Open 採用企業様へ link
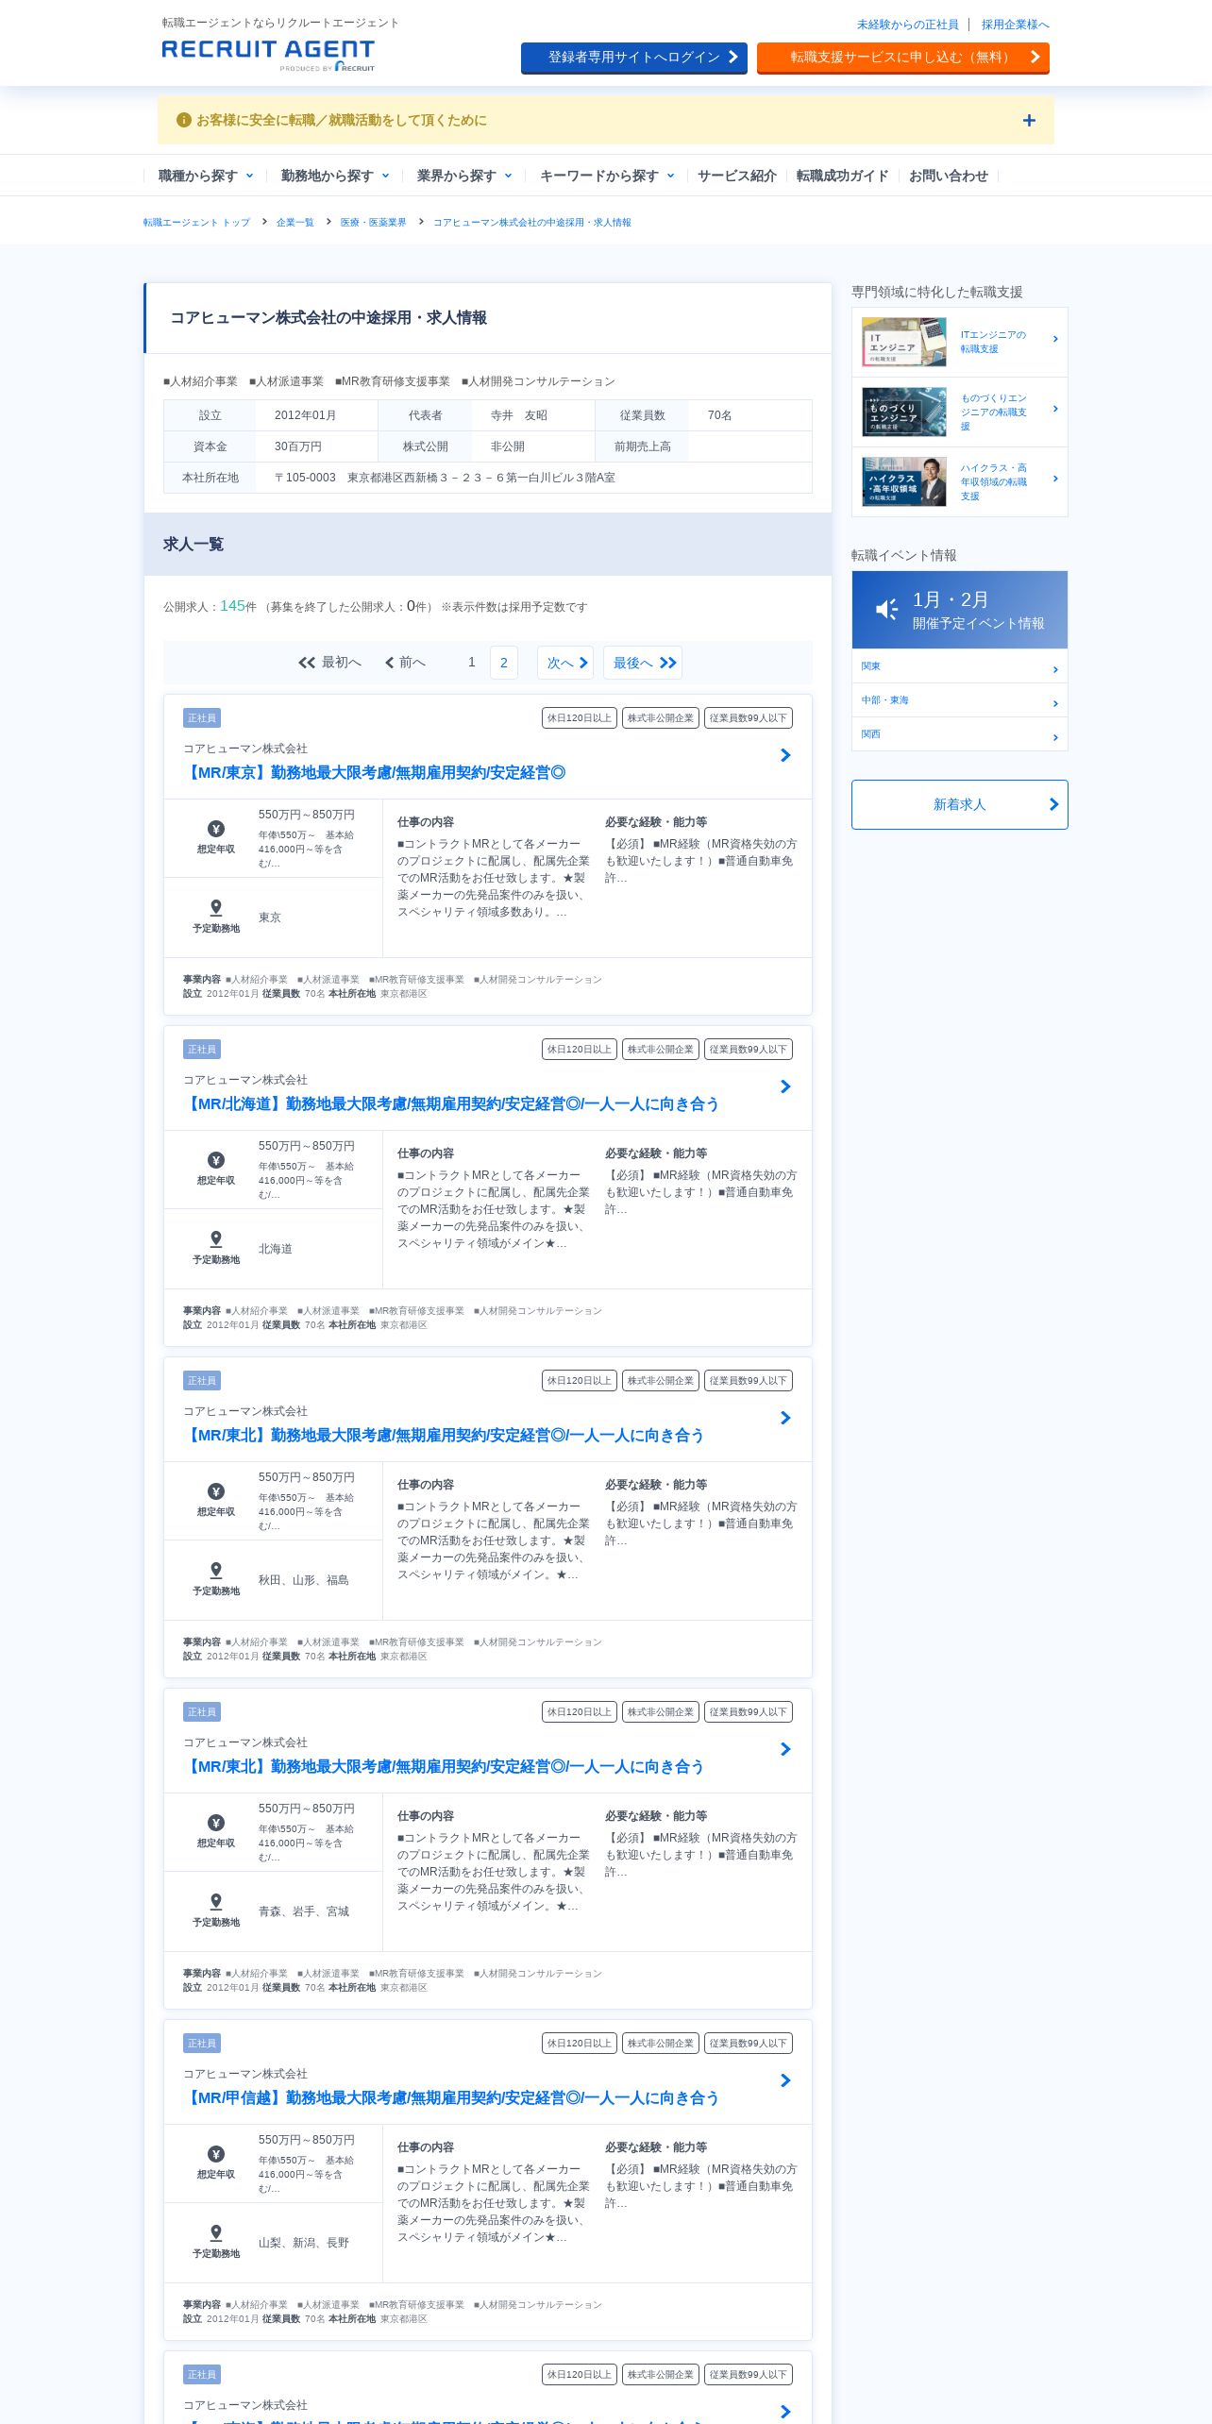Screen dimensions: 1212x2424 pyautogui.click(x=1015, y=25)
